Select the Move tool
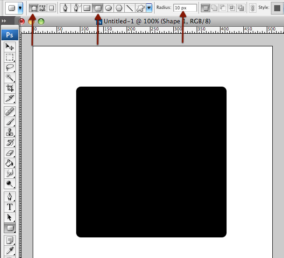 (10, 47)
